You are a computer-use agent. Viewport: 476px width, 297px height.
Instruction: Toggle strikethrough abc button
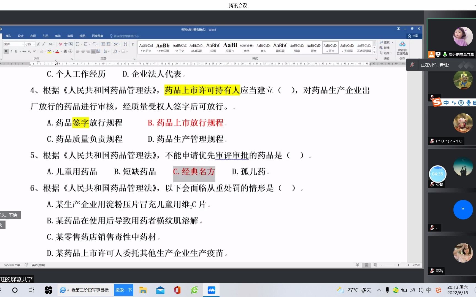[24, 51]
